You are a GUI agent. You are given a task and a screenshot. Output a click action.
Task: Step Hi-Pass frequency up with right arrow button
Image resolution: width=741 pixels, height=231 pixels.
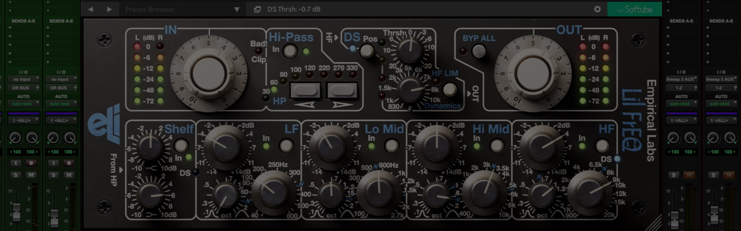(342, 91)
